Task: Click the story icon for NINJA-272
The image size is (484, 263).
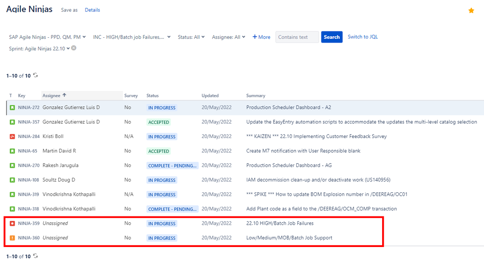Action: [x=12, y=108]
